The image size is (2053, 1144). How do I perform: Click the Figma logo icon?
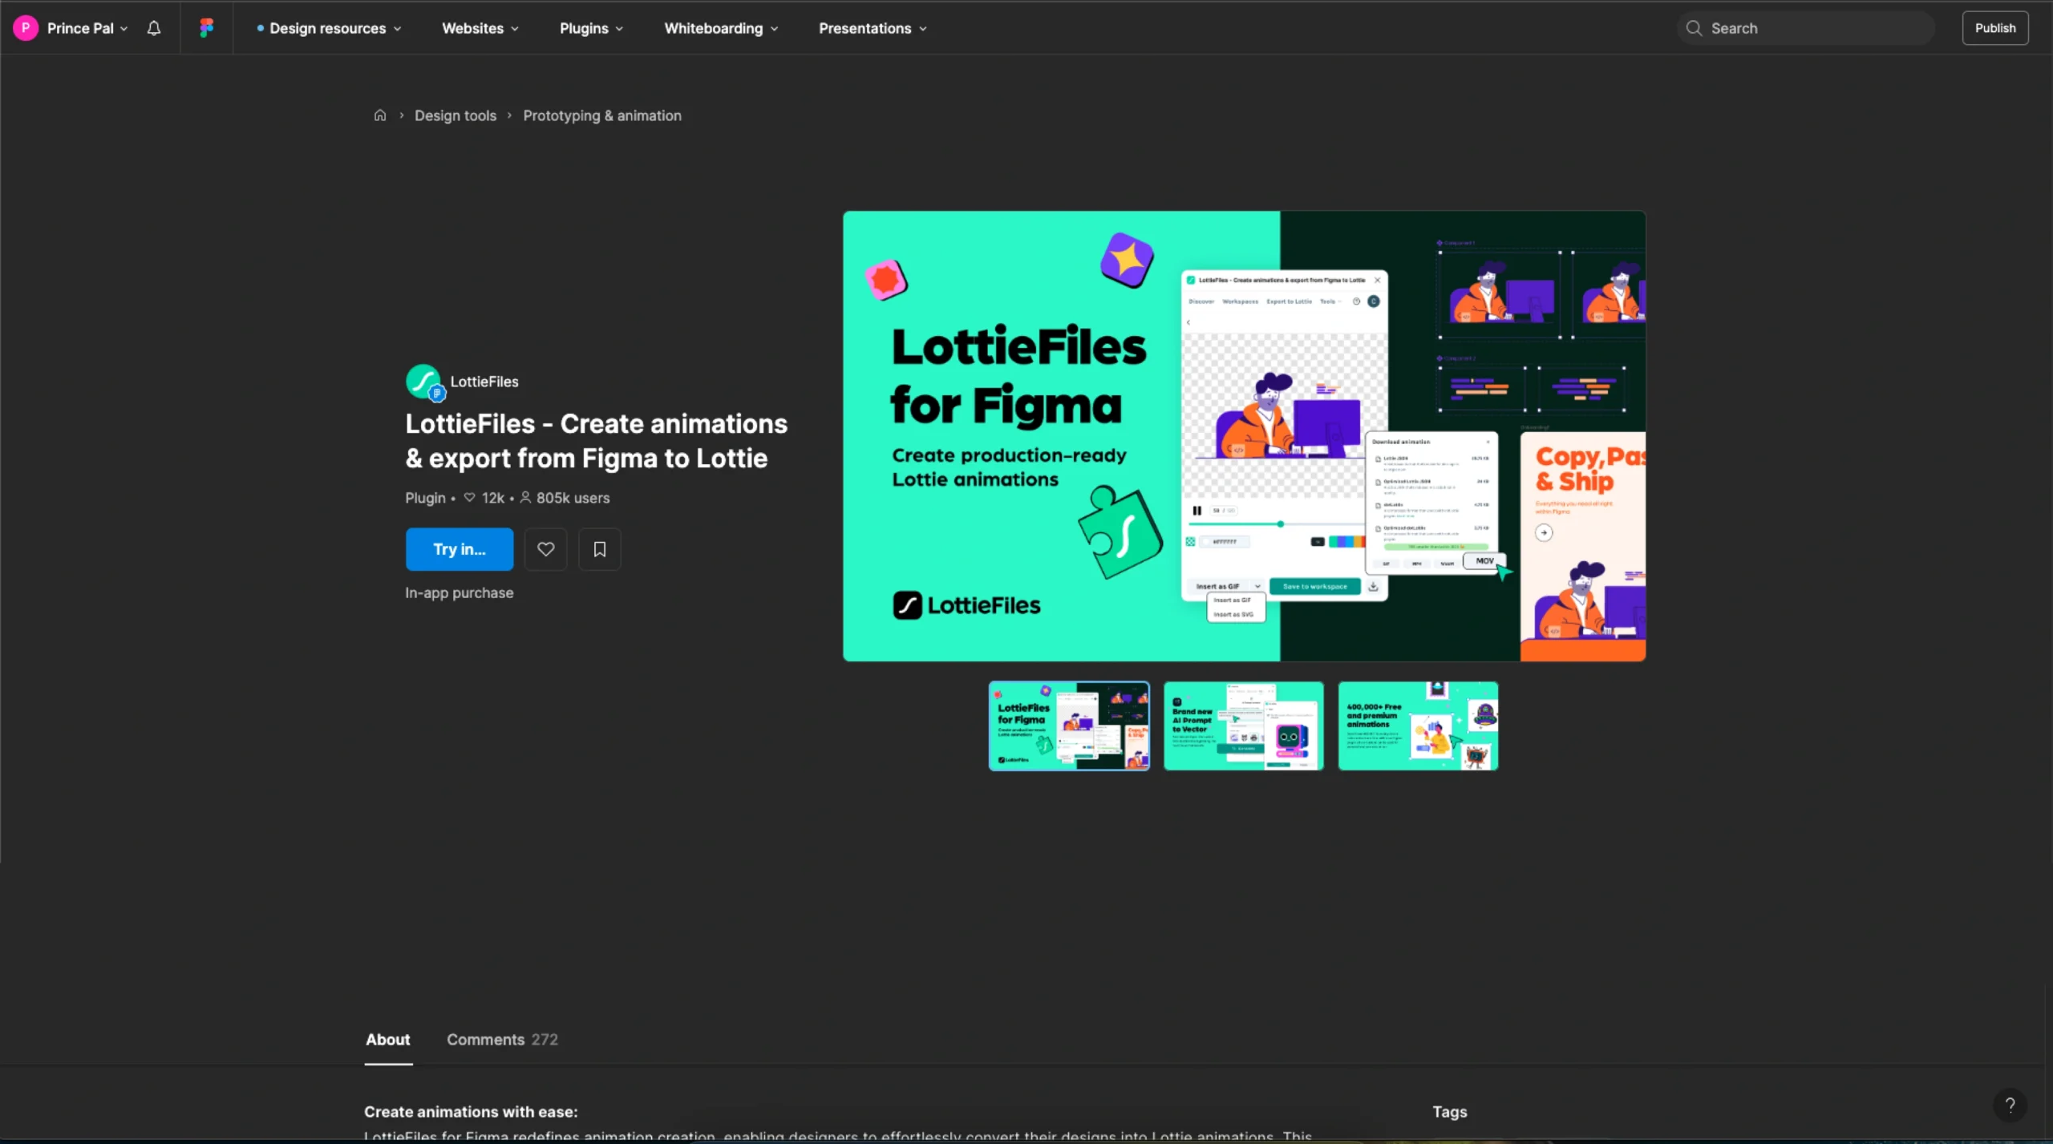click(206, 28)
